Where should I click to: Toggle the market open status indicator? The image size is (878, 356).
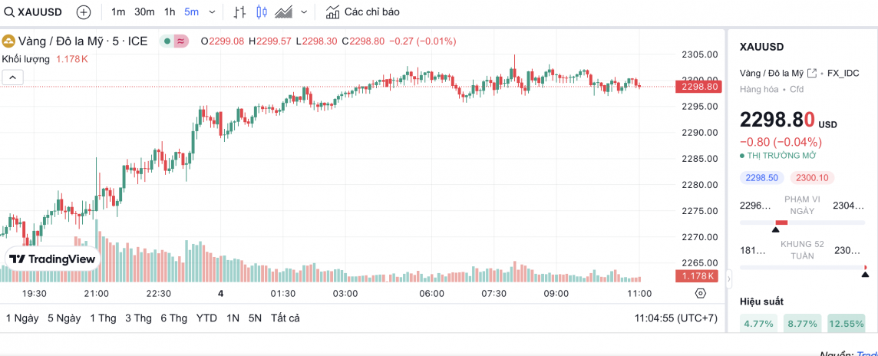(167, 41)
